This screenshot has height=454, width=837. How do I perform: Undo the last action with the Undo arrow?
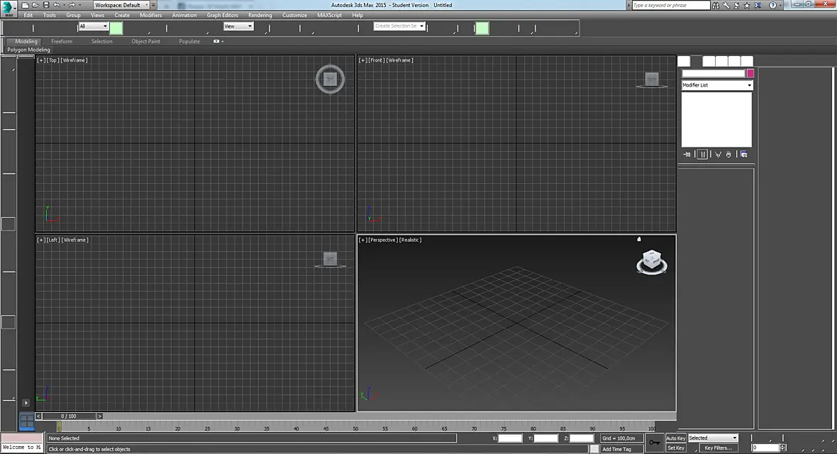tap(56, 5)
